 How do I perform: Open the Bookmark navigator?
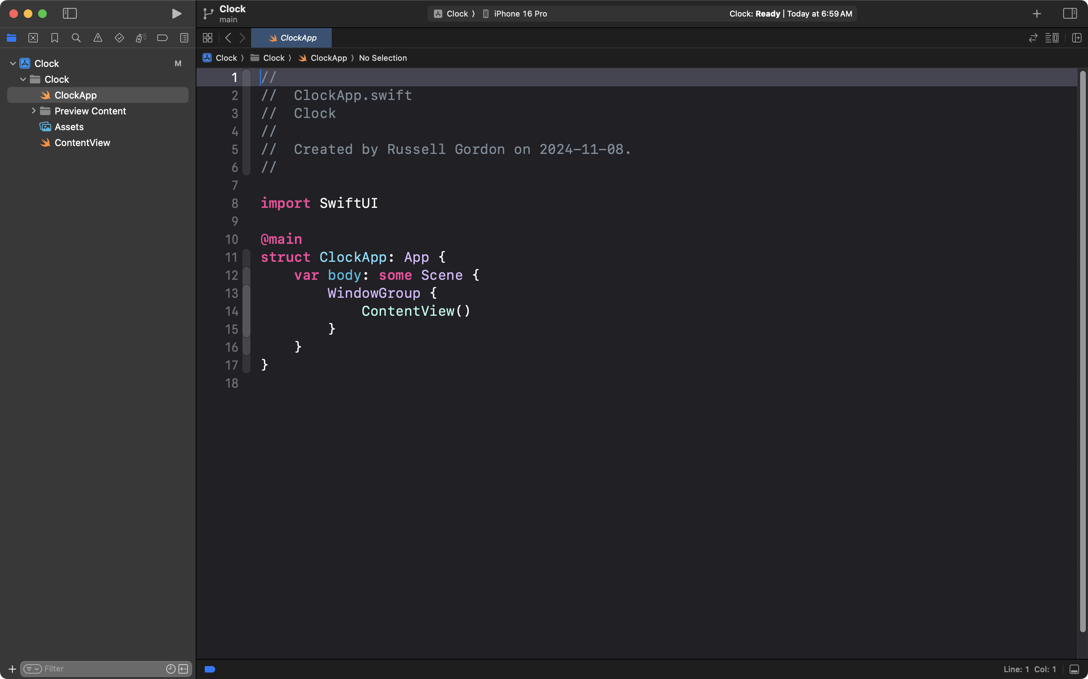point(54,38)
